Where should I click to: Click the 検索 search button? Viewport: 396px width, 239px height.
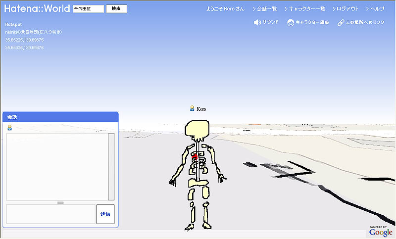116,9
